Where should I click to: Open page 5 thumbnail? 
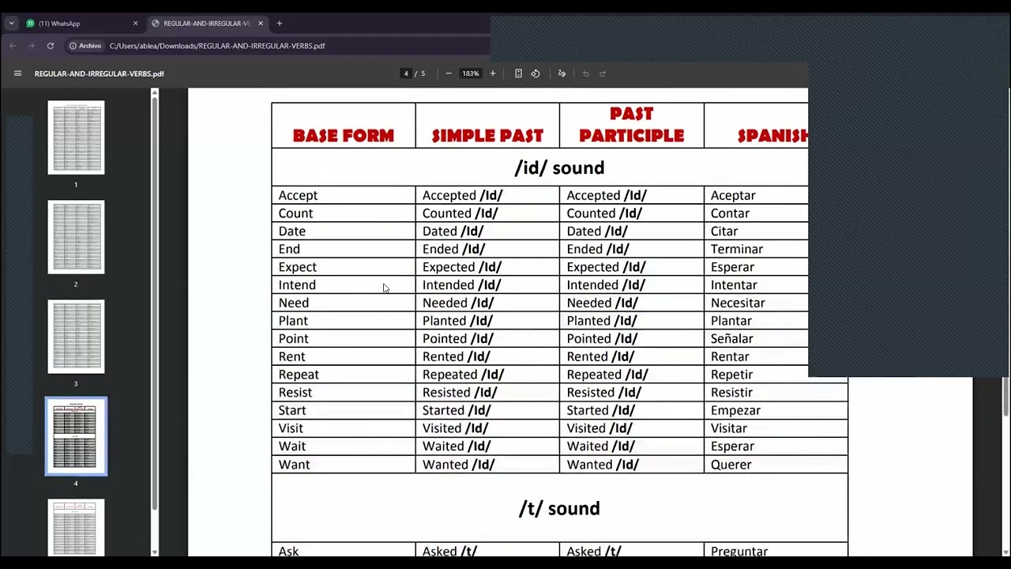click(x=76, y=528)
